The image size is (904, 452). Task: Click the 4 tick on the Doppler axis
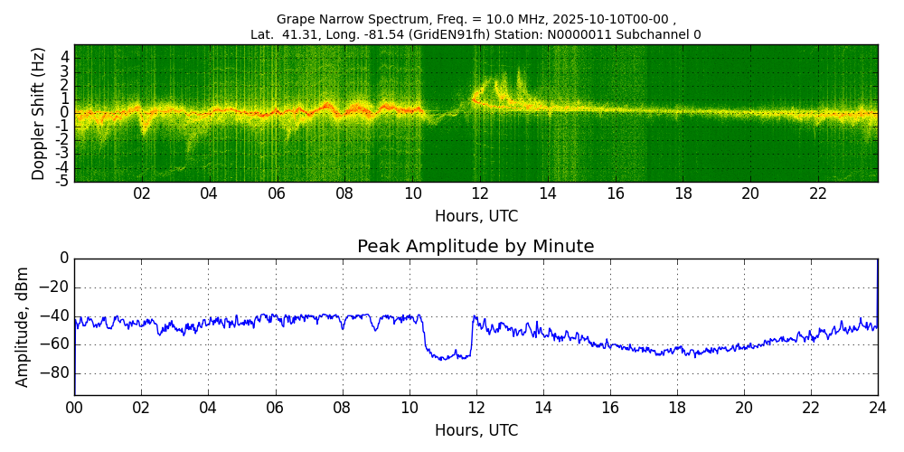click(x=65, y=56)
